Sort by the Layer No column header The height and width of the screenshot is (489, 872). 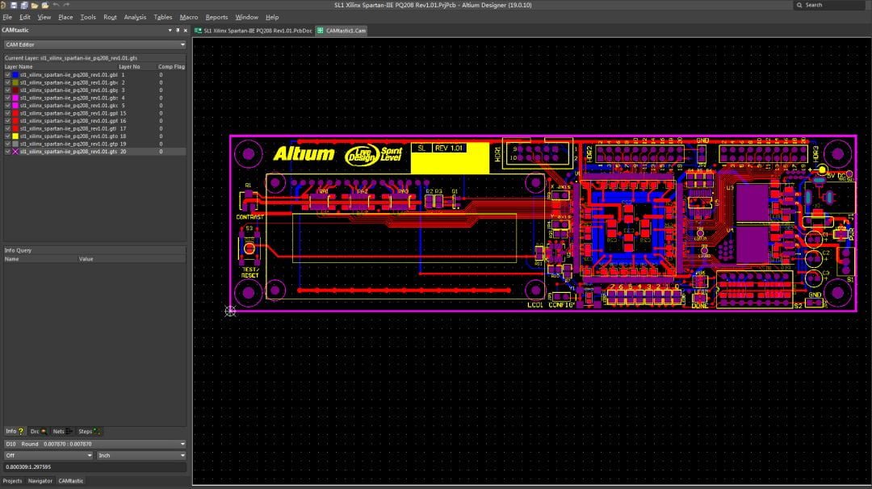(x=129, y=67)
